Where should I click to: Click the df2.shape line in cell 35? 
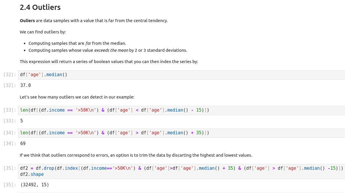[x=32, y=174]
